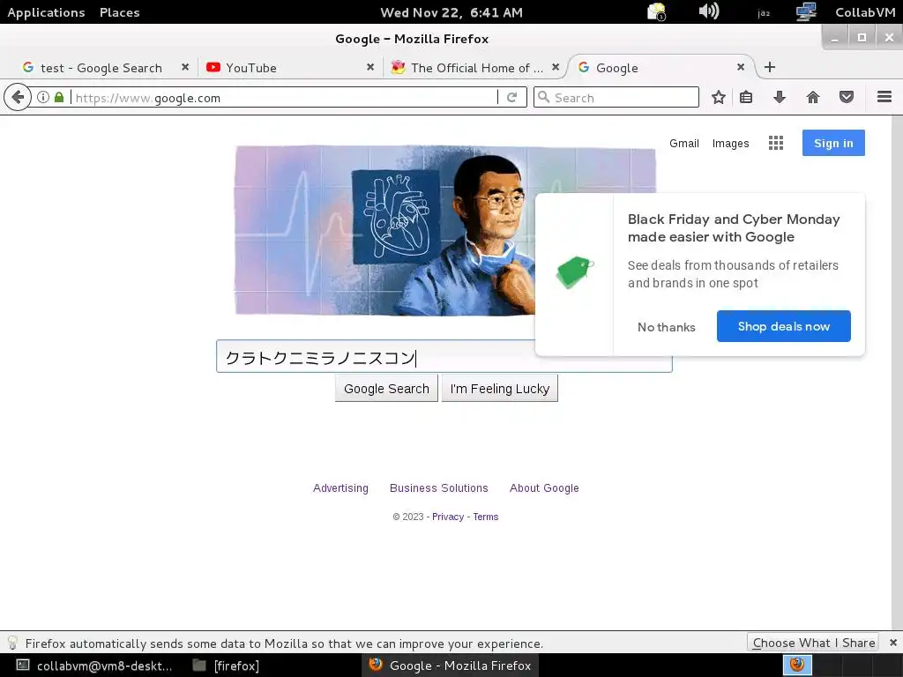The image size is (903, 677).
Task: Click the weather/notification icon in top panel
Action: pos(656,11)
